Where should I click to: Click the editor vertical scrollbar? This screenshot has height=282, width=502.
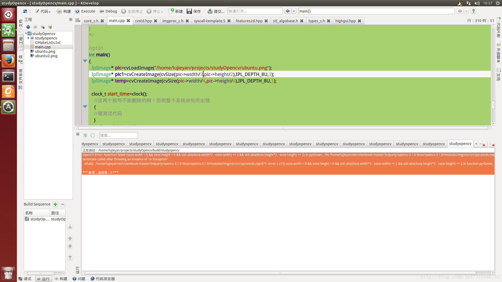coord(493,104)
